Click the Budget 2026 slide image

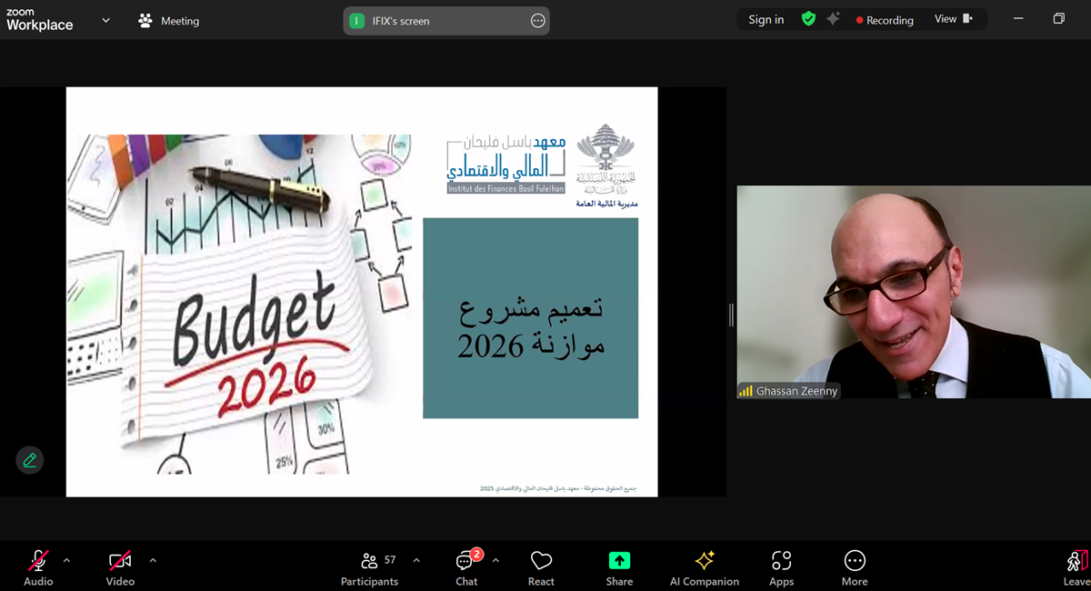(239, 304)
